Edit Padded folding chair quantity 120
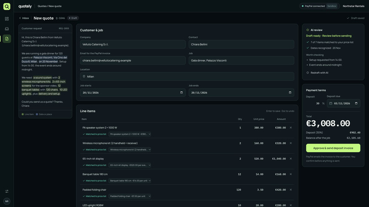The width and height of the screenshot is (369, 207). tap(238, 190)
